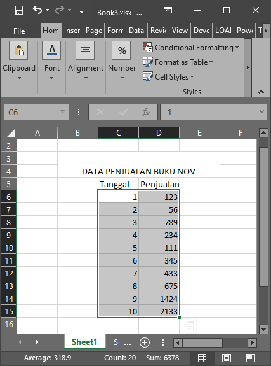This screenshot has height=366, width=271.
Task: Save the workbook with the floppy icon
Action: [x=19, y=11]
